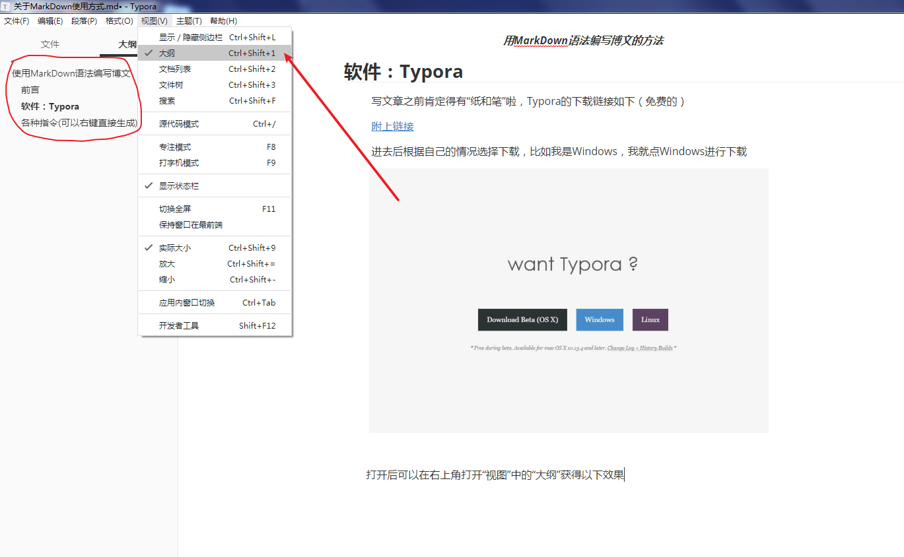Choose 缩小 to zoom out
904x557 pixels.
coord(215,279)
